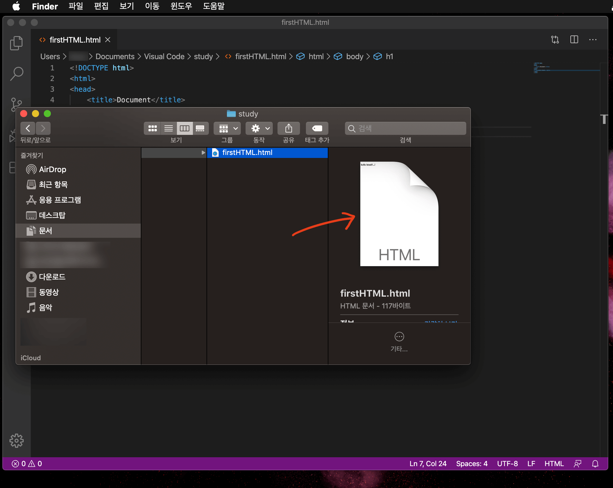
Task: Click the Split Editor icon
Action: click(x=574, y=40)
